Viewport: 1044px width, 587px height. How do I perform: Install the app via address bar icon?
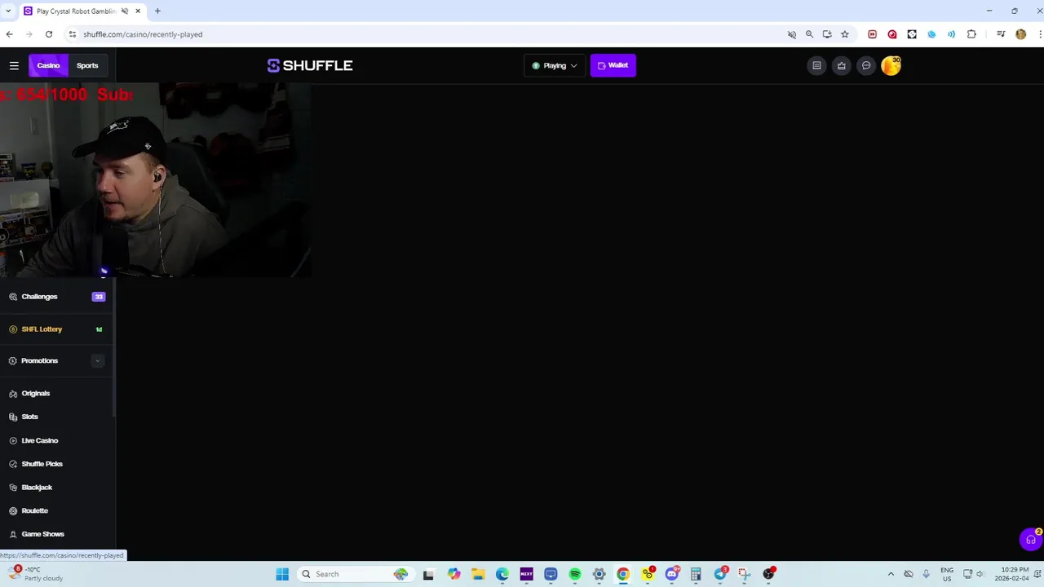tap(827, 34)
